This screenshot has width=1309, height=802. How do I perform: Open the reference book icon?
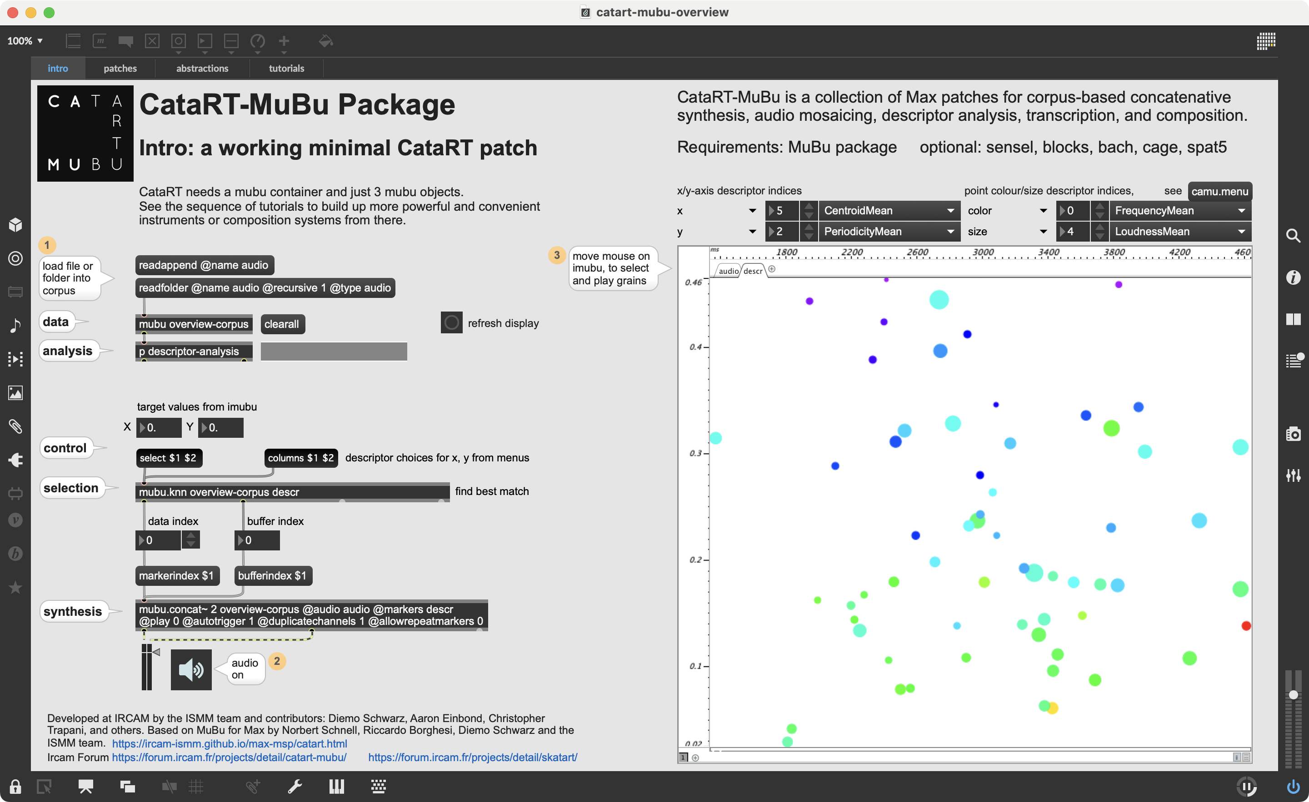pos(1294,319)
